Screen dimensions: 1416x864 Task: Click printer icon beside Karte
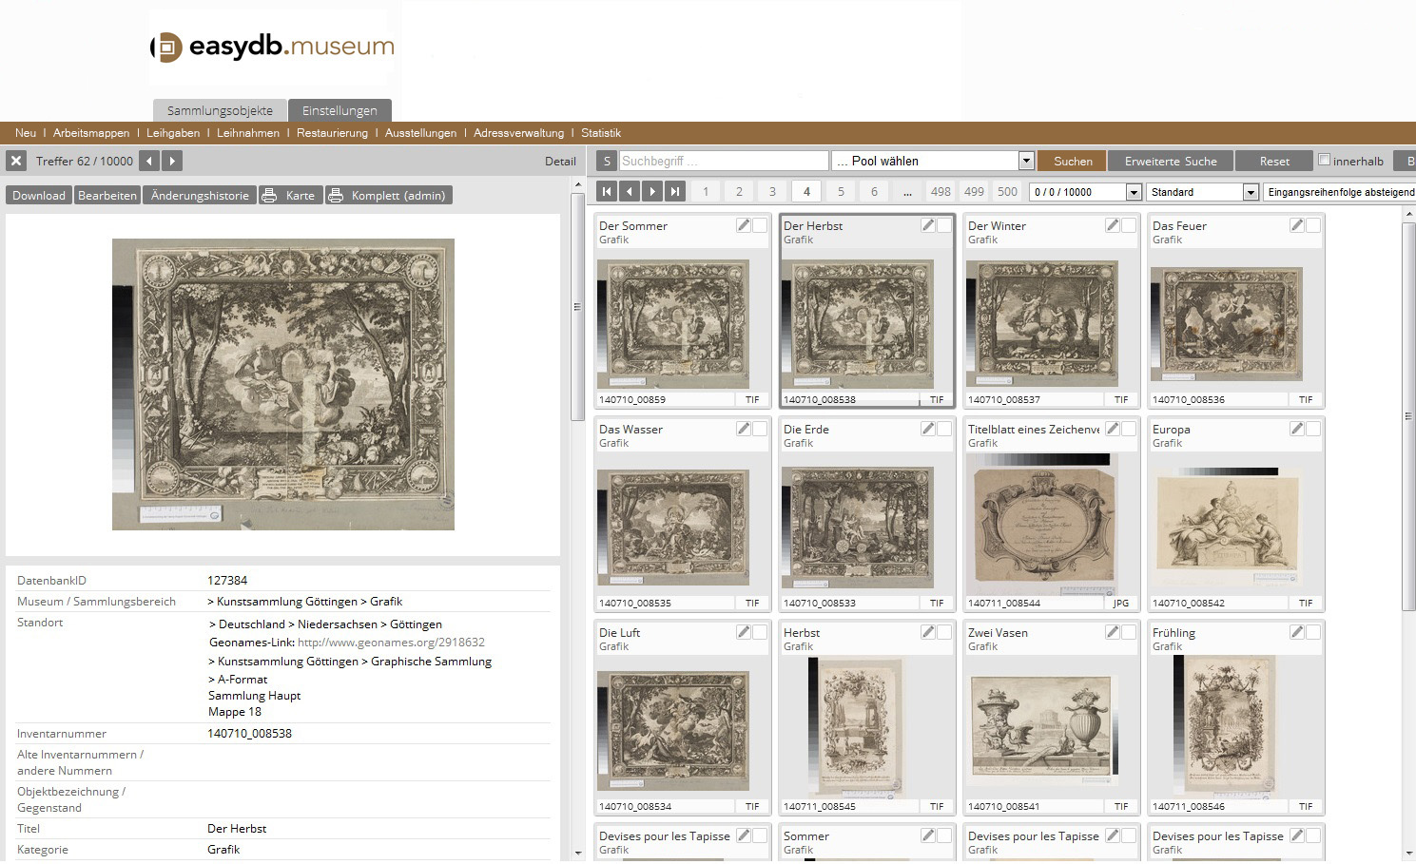269,195
